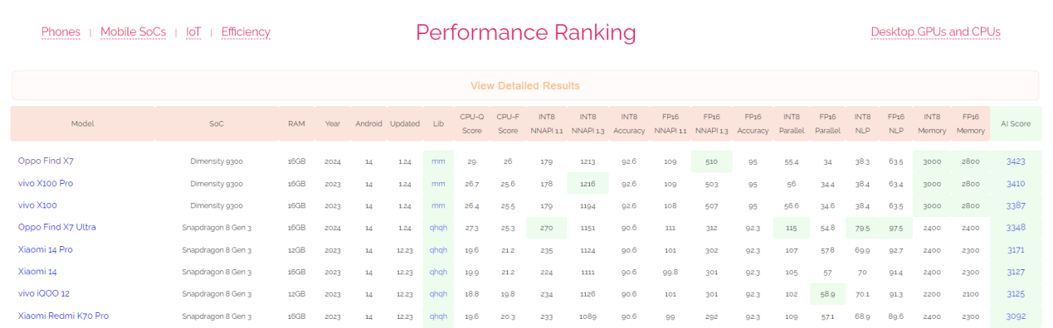Go to the Mobile SoCs section

point(133,32)
